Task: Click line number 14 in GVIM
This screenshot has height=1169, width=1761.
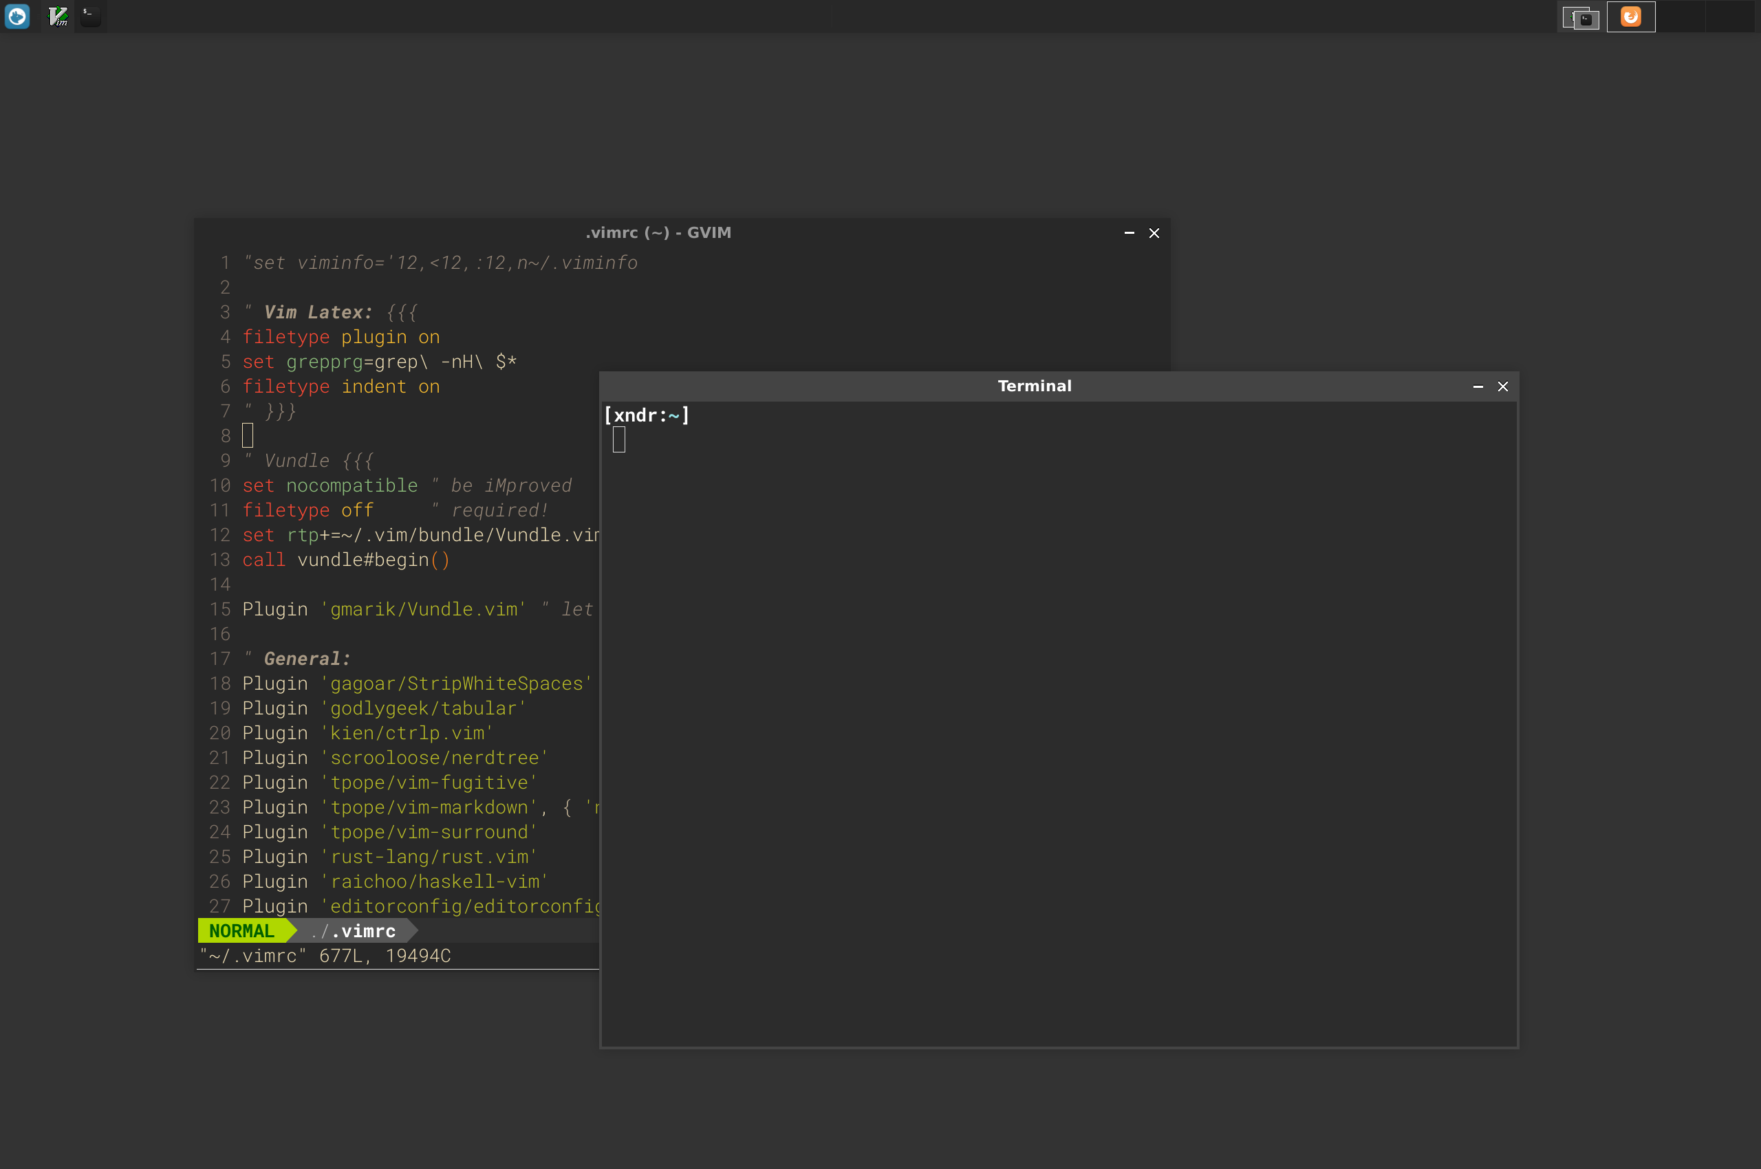Action: coord(219,584)
